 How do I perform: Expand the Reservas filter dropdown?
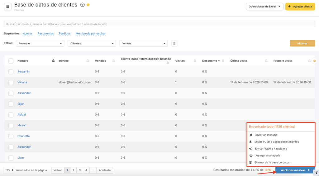click(x=40, y=43)
